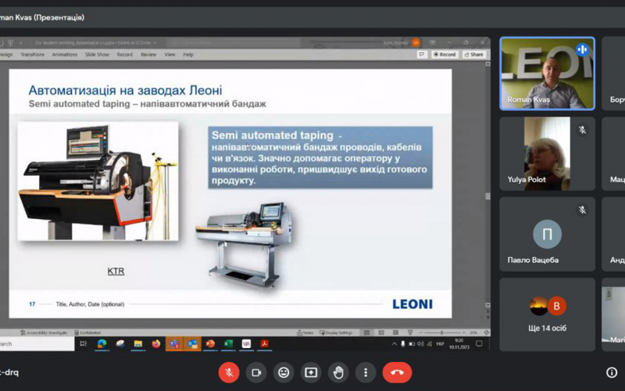Click the PowerPoint Record button

(445, 55)
